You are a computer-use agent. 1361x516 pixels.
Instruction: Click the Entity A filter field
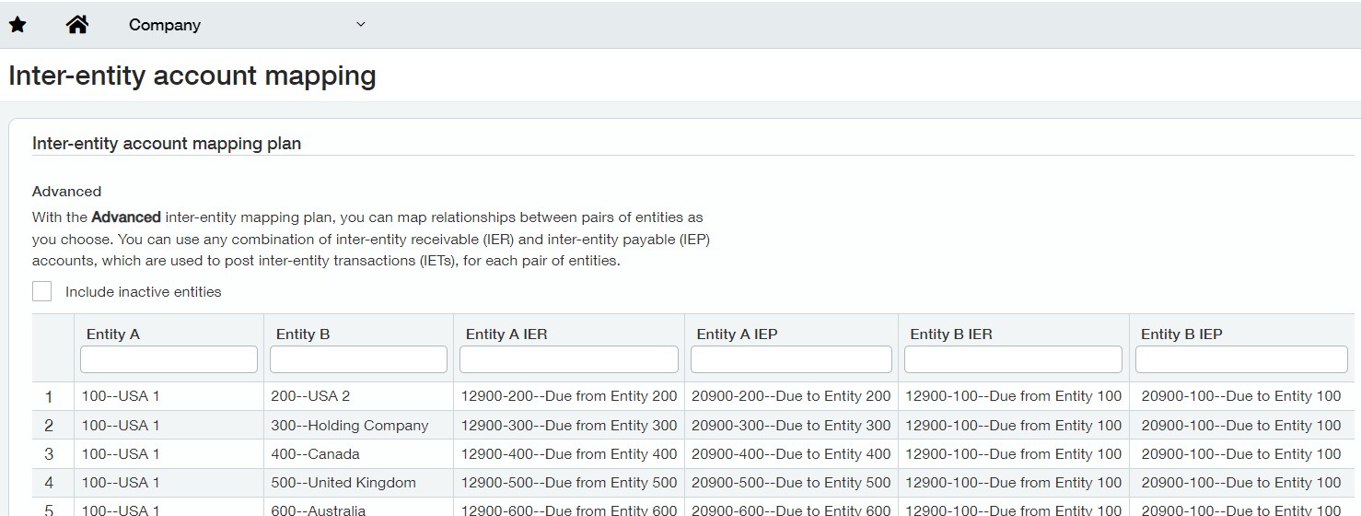pyautogui.click(x=169, y=359)
